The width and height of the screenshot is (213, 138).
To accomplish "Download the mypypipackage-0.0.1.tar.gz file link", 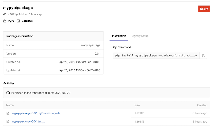I will pos(28,121).
